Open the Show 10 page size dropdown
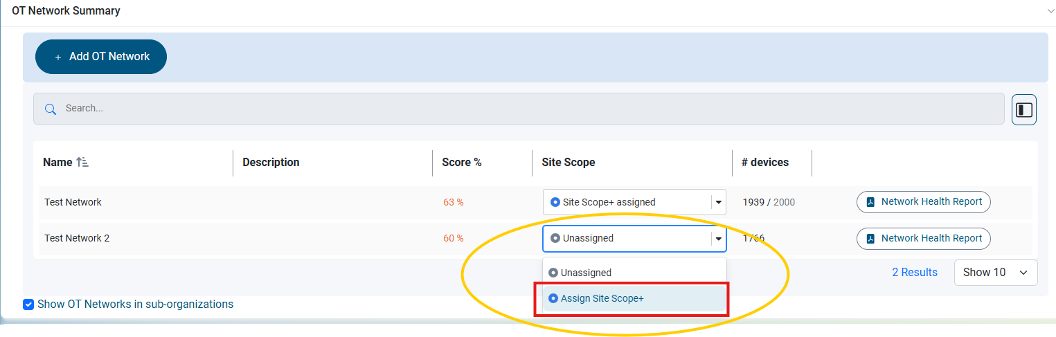The width and height of the screenshot is (1056, 337). click(996, 272)
